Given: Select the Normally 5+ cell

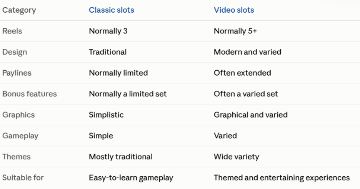Looking at the screenshot, I should (235, 31).
